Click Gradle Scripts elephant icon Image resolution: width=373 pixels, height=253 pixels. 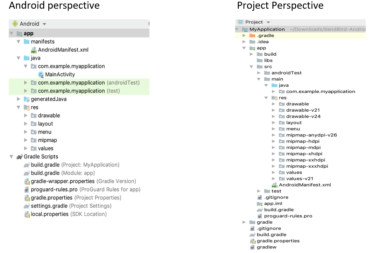(20, 157)
